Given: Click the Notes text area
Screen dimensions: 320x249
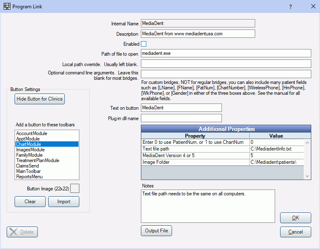Looking at the screenshot, I should click(208, 206).
